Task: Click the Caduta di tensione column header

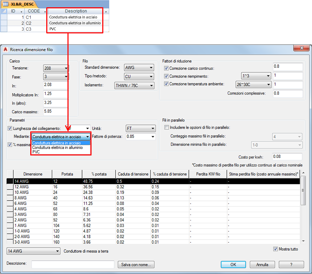Action: [x=133, y=174]
